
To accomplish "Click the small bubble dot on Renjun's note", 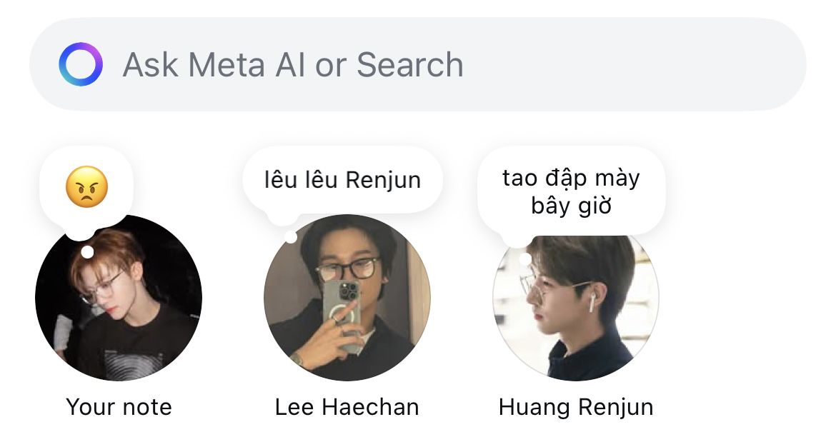I will tap(524, 259).
